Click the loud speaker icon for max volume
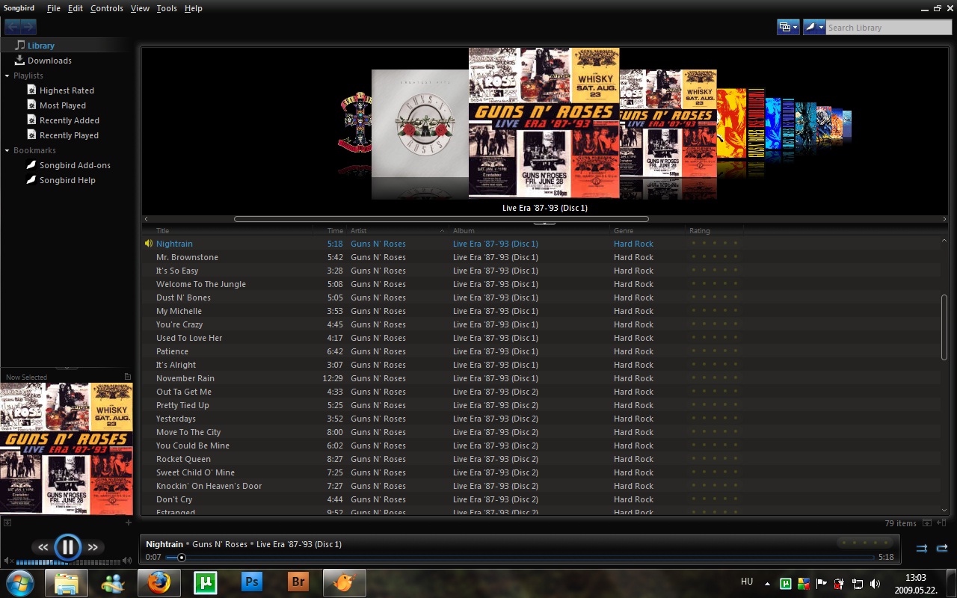Image resolution: width=957 pixels, height=598 pixels. (127, 561)
